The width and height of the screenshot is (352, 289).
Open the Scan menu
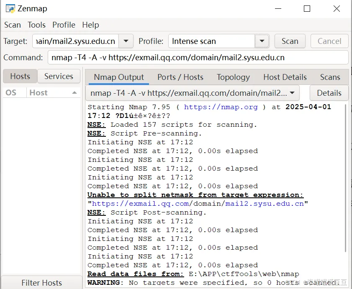[13, 25]
